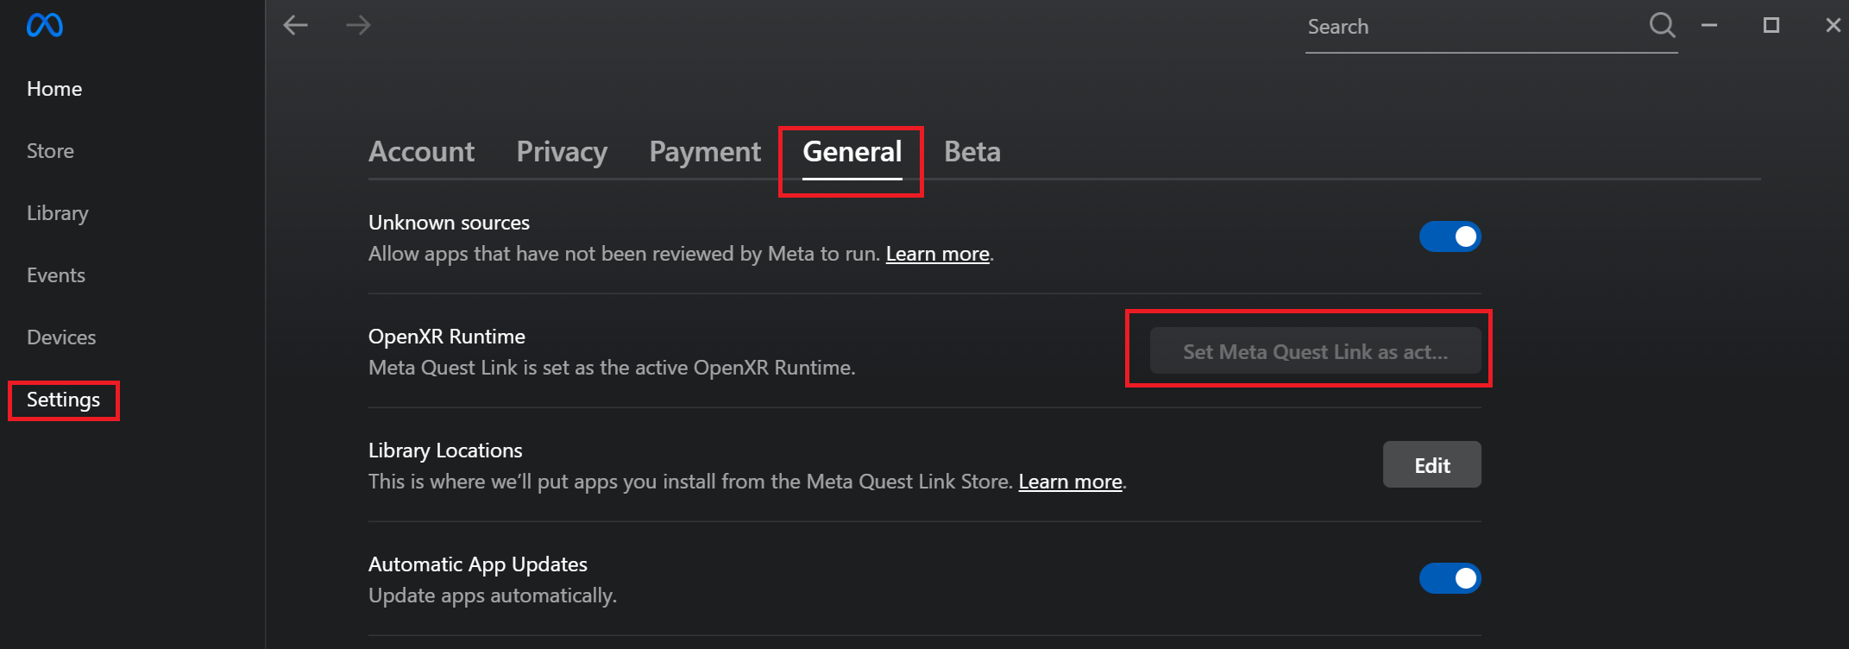Image resolution: width=1849 pixels, height=649 pixels.
Task: Open the Events section
Action: 56,274
